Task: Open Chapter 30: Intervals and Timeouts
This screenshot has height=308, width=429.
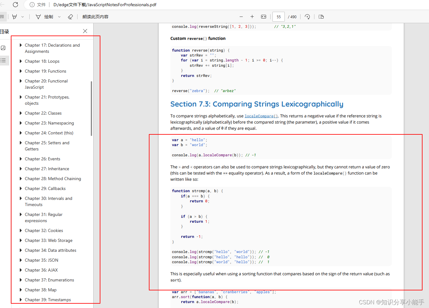Action: (x=48, y=201)
